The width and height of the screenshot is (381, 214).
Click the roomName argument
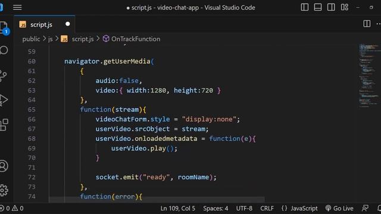pyautogui.click(x=193, y=177)
